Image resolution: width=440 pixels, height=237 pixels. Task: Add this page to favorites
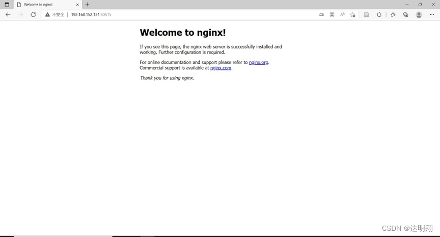click(353, 15)
